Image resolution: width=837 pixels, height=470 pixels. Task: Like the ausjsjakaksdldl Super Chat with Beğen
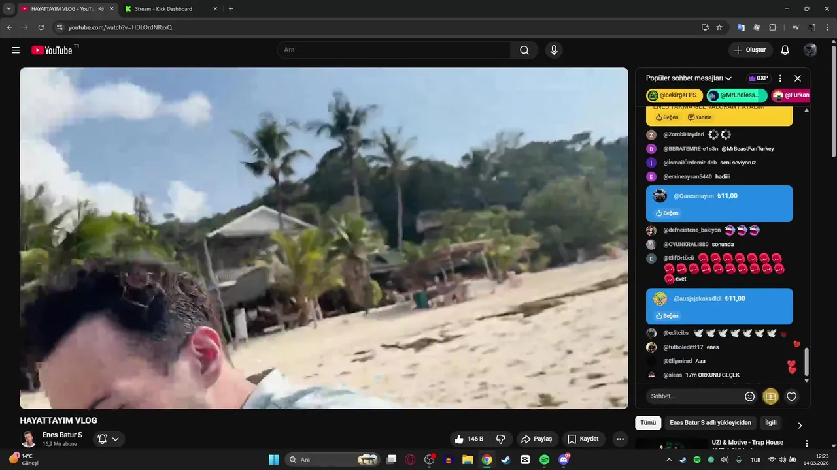(x=666, y=316)
